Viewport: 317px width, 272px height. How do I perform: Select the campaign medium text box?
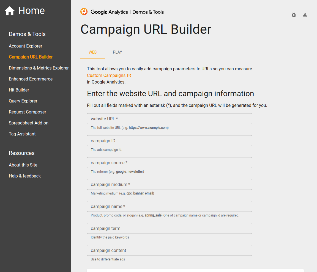(169, 184)
